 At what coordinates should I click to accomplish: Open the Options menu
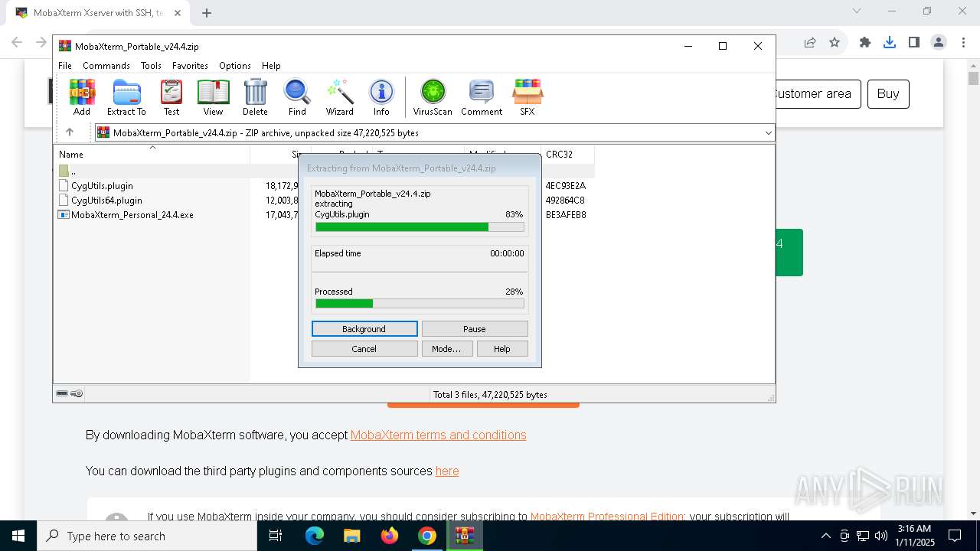[235, 66]
